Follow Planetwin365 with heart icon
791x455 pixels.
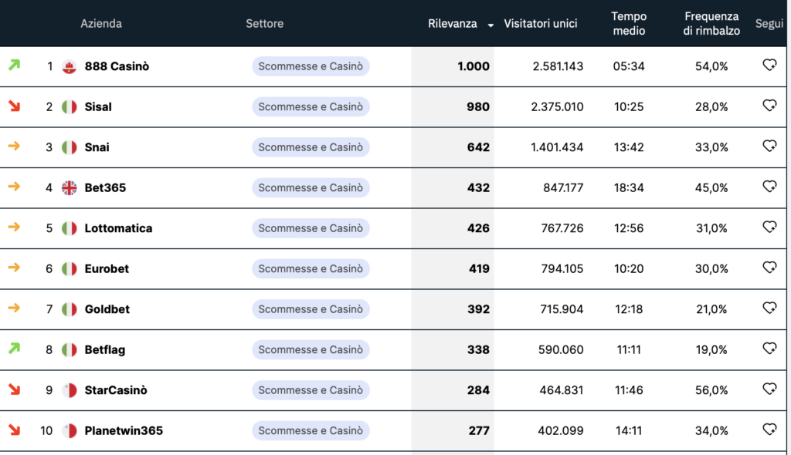tap(769, 430)
